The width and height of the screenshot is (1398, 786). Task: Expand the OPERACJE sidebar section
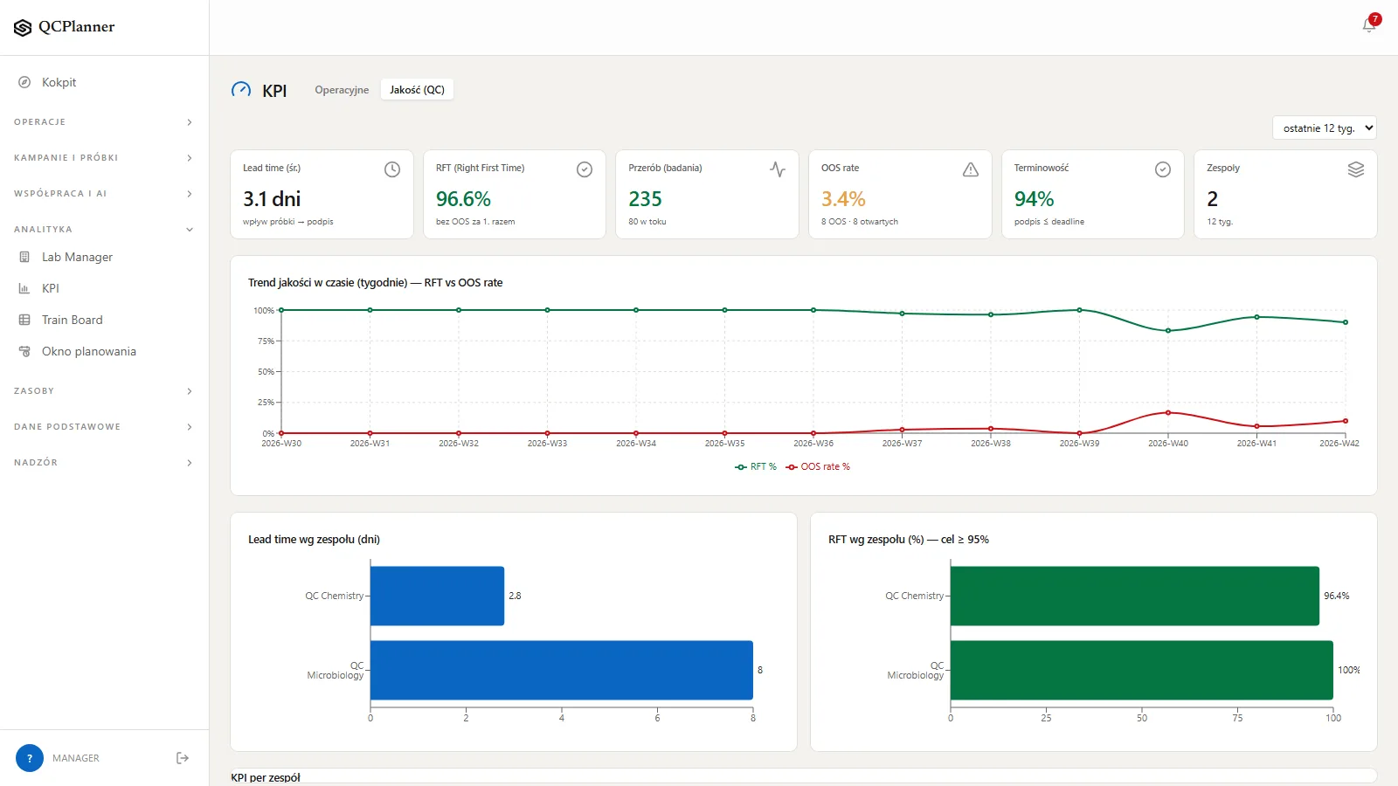click(104, 122)
